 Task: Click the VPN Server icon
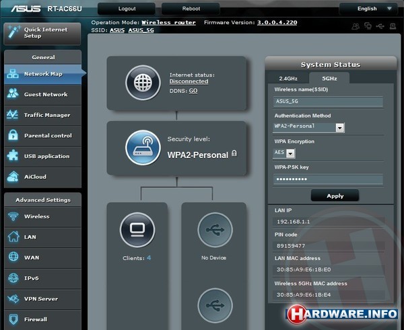13,298
